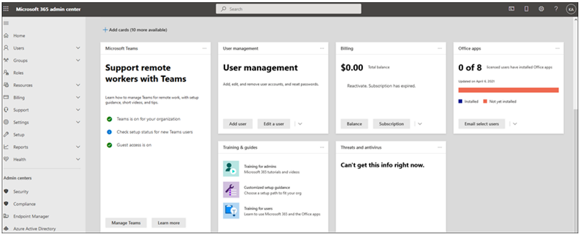Open the mobile app icon in header
580x235 pixels.
point(526,9)
